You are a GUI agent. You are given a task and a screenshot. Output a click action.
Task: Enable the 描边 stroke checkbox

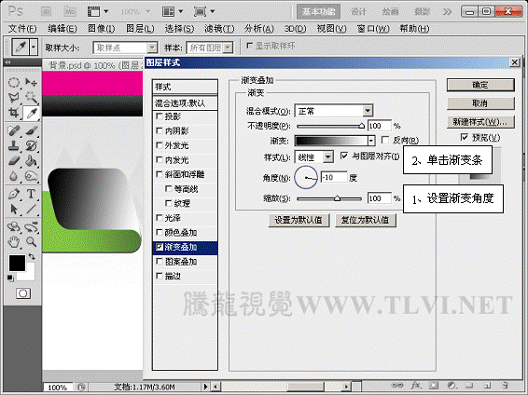pos(160,276)
